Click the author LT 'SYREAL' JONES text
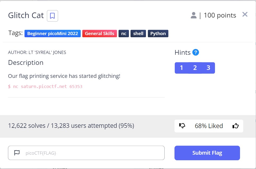Image resolution: width=256 pixels, height=169 pixels. click(x=37, y=52)
